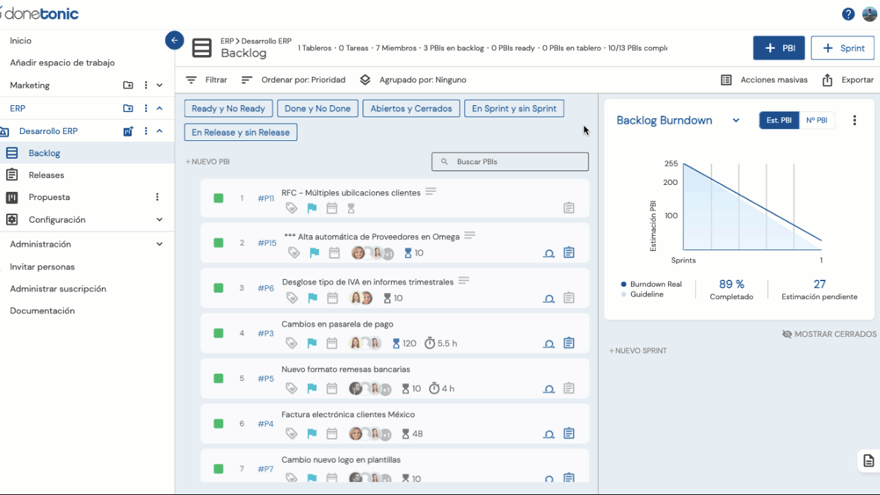Expand the Administración section chevron
The width and height of the screenshot is (880, 495).
pos(159,244)
